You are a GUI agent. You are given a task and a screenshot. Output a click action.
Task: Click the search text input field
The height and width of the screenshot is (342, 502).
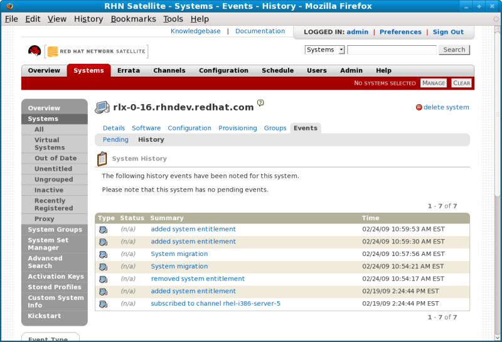[392, 50]
